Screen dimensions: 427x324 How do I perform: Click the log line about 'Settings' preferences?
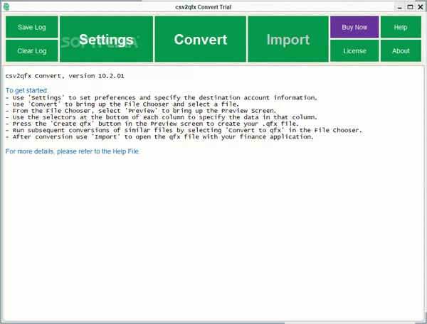(x=162, y=97)
